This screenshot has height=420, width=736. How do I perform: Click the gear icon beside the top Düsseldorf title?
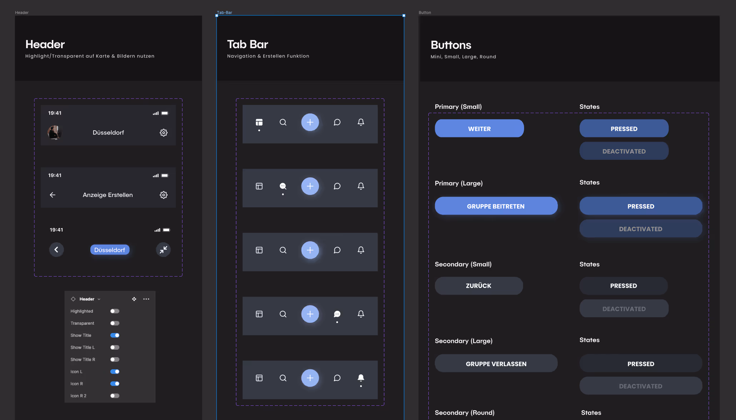point(164,133)
